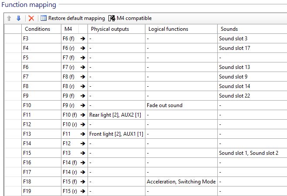
Task: Click the Logical functions column header
Action: click(168, 29)
